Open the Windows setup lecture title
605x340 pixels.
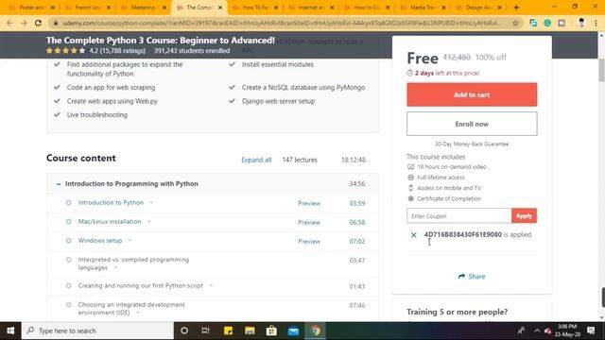[100, 241]
